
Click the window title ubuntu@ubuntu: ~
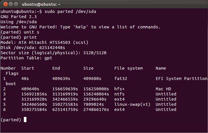[x=41, y=4]
